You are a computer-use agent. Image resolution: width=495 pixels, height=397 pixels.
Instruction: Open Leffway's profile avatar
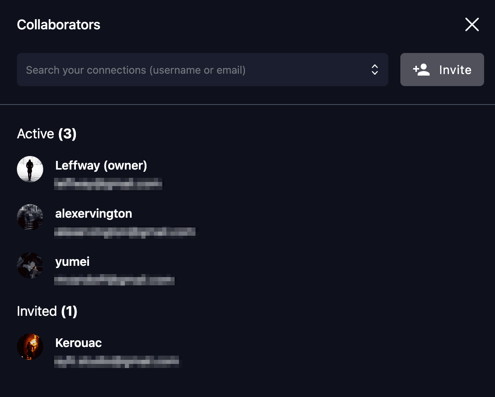[30, 169]
